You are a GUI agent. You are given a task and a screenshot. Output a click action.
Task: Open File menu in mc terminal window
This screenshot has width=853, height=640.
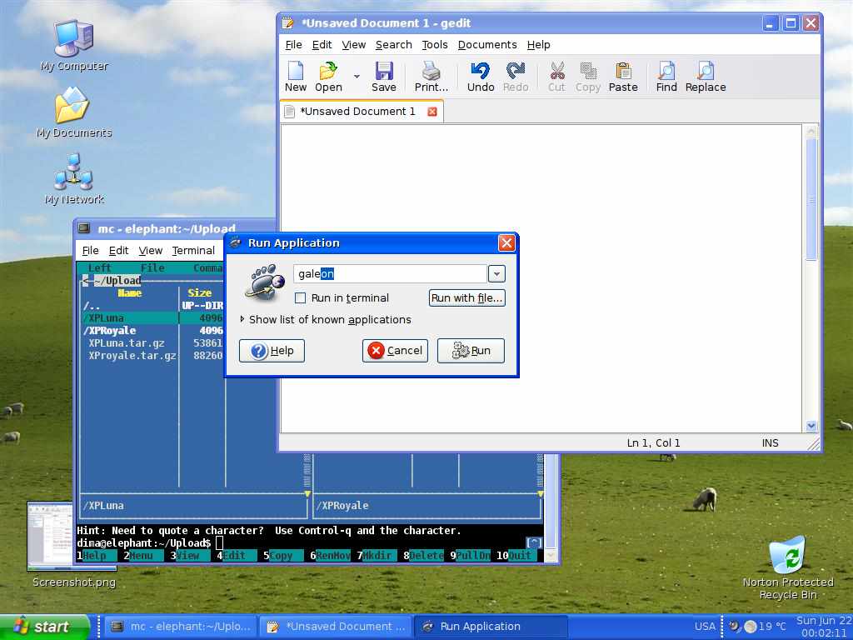pyautogui.click(x=90, y=250)
